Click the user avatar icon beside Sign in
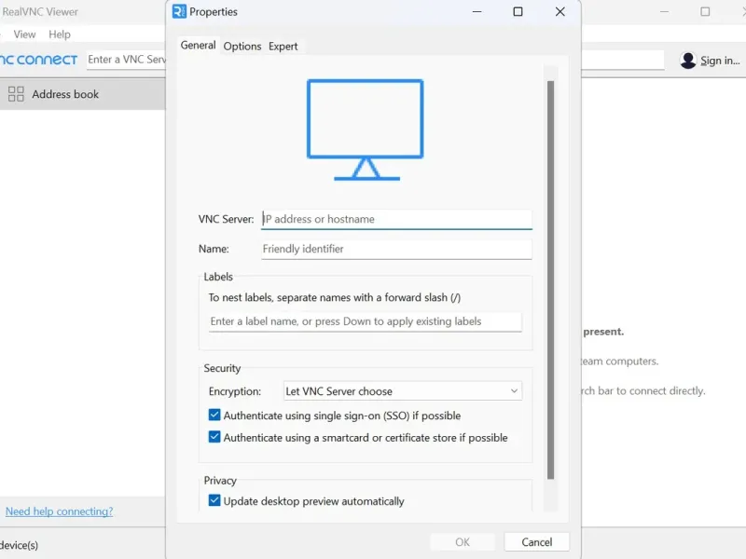The width and height of the screenshot is (746, 559). (688, 60)
